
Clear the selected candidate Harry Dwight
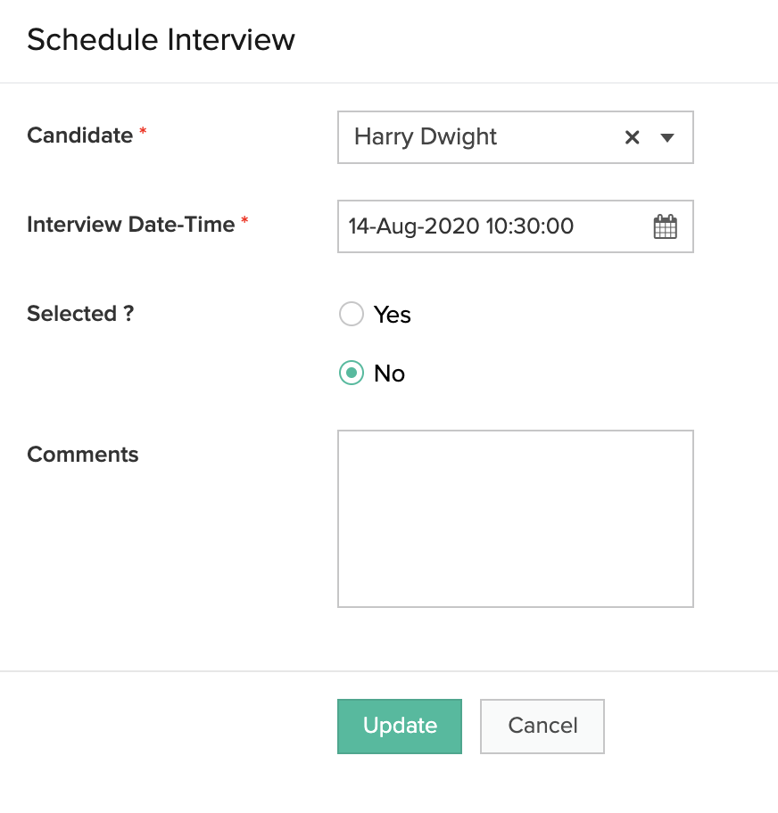632,137
